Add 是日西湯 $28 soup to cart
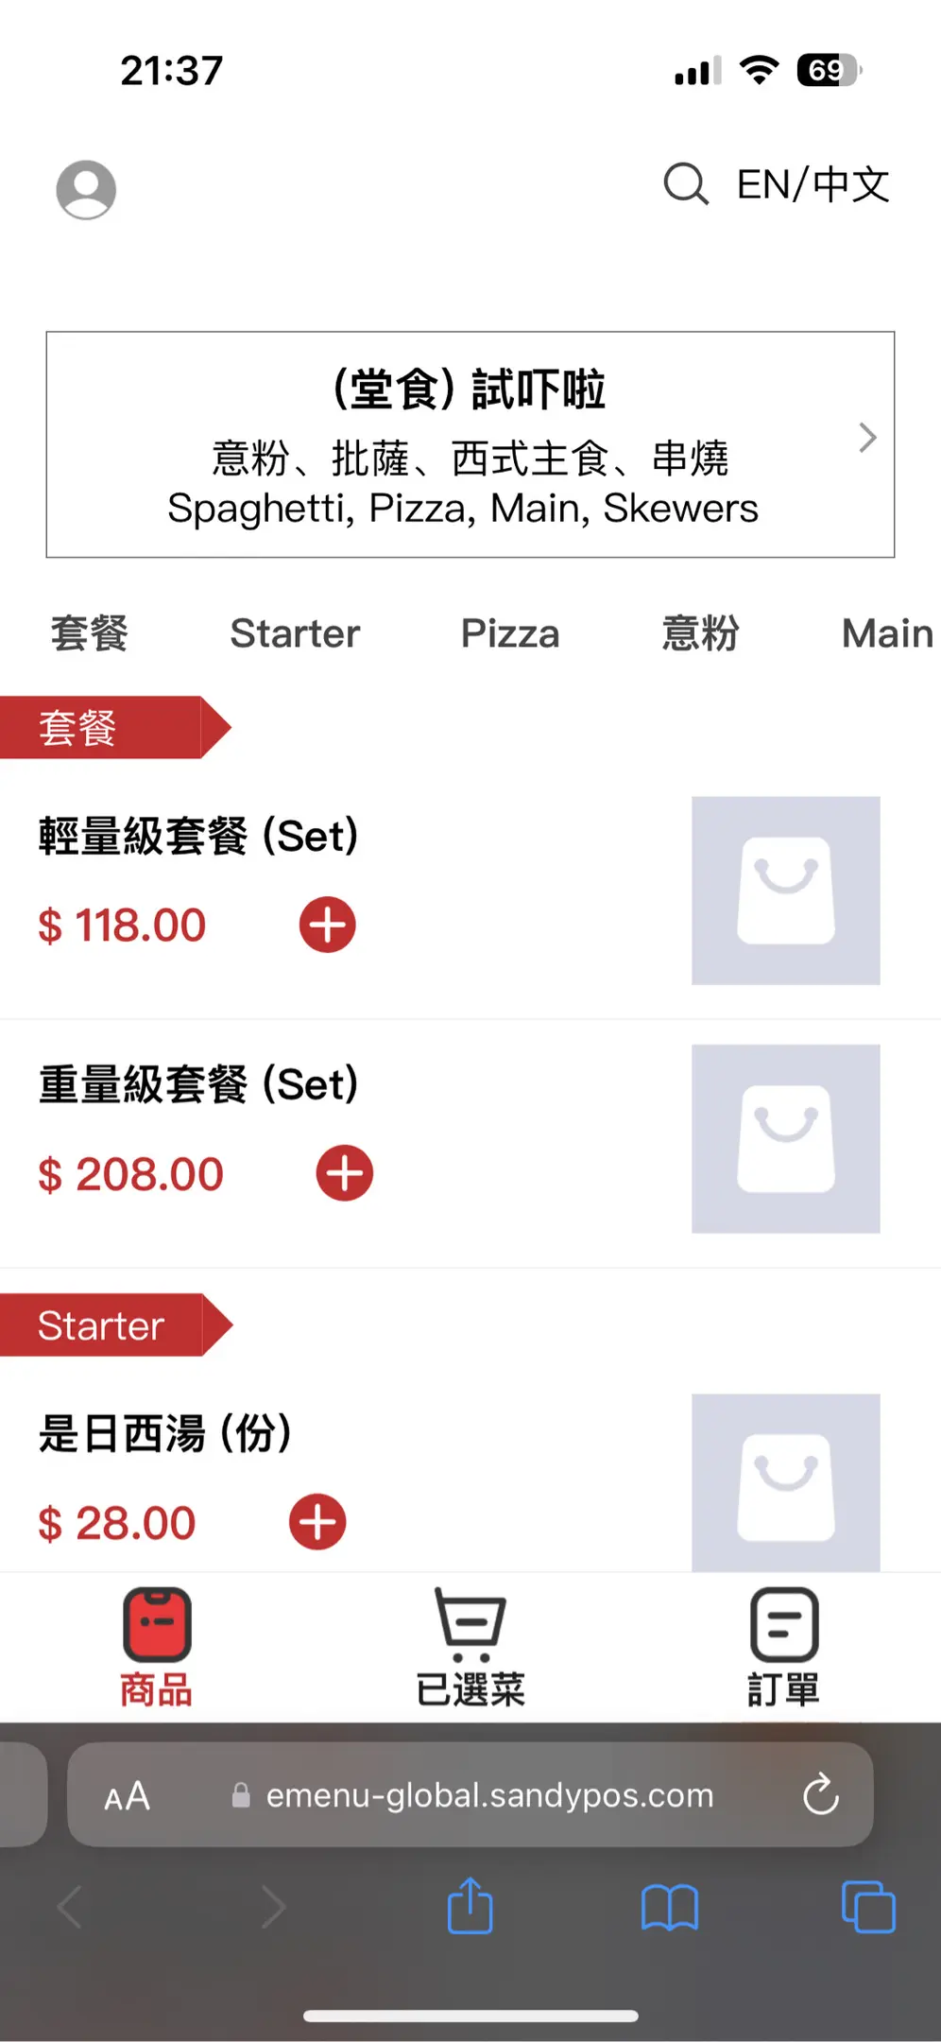 click(317, 1522)
